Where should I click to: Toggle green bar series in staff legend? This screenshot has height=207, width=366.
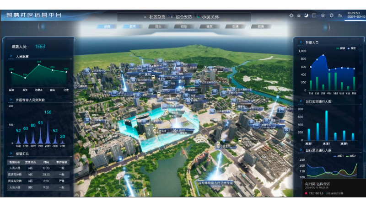(x=341, y=48)
